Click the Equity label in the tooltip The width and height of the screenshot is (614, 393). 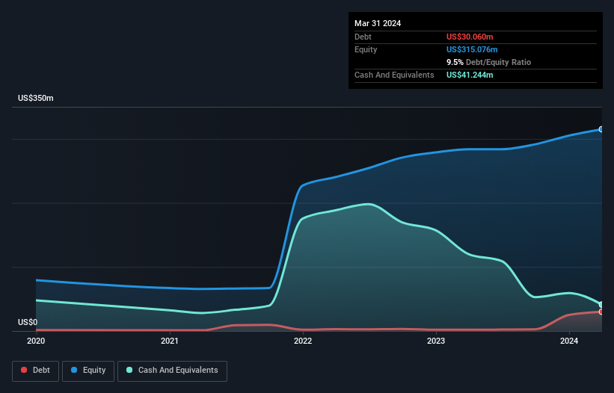(366, 49)
